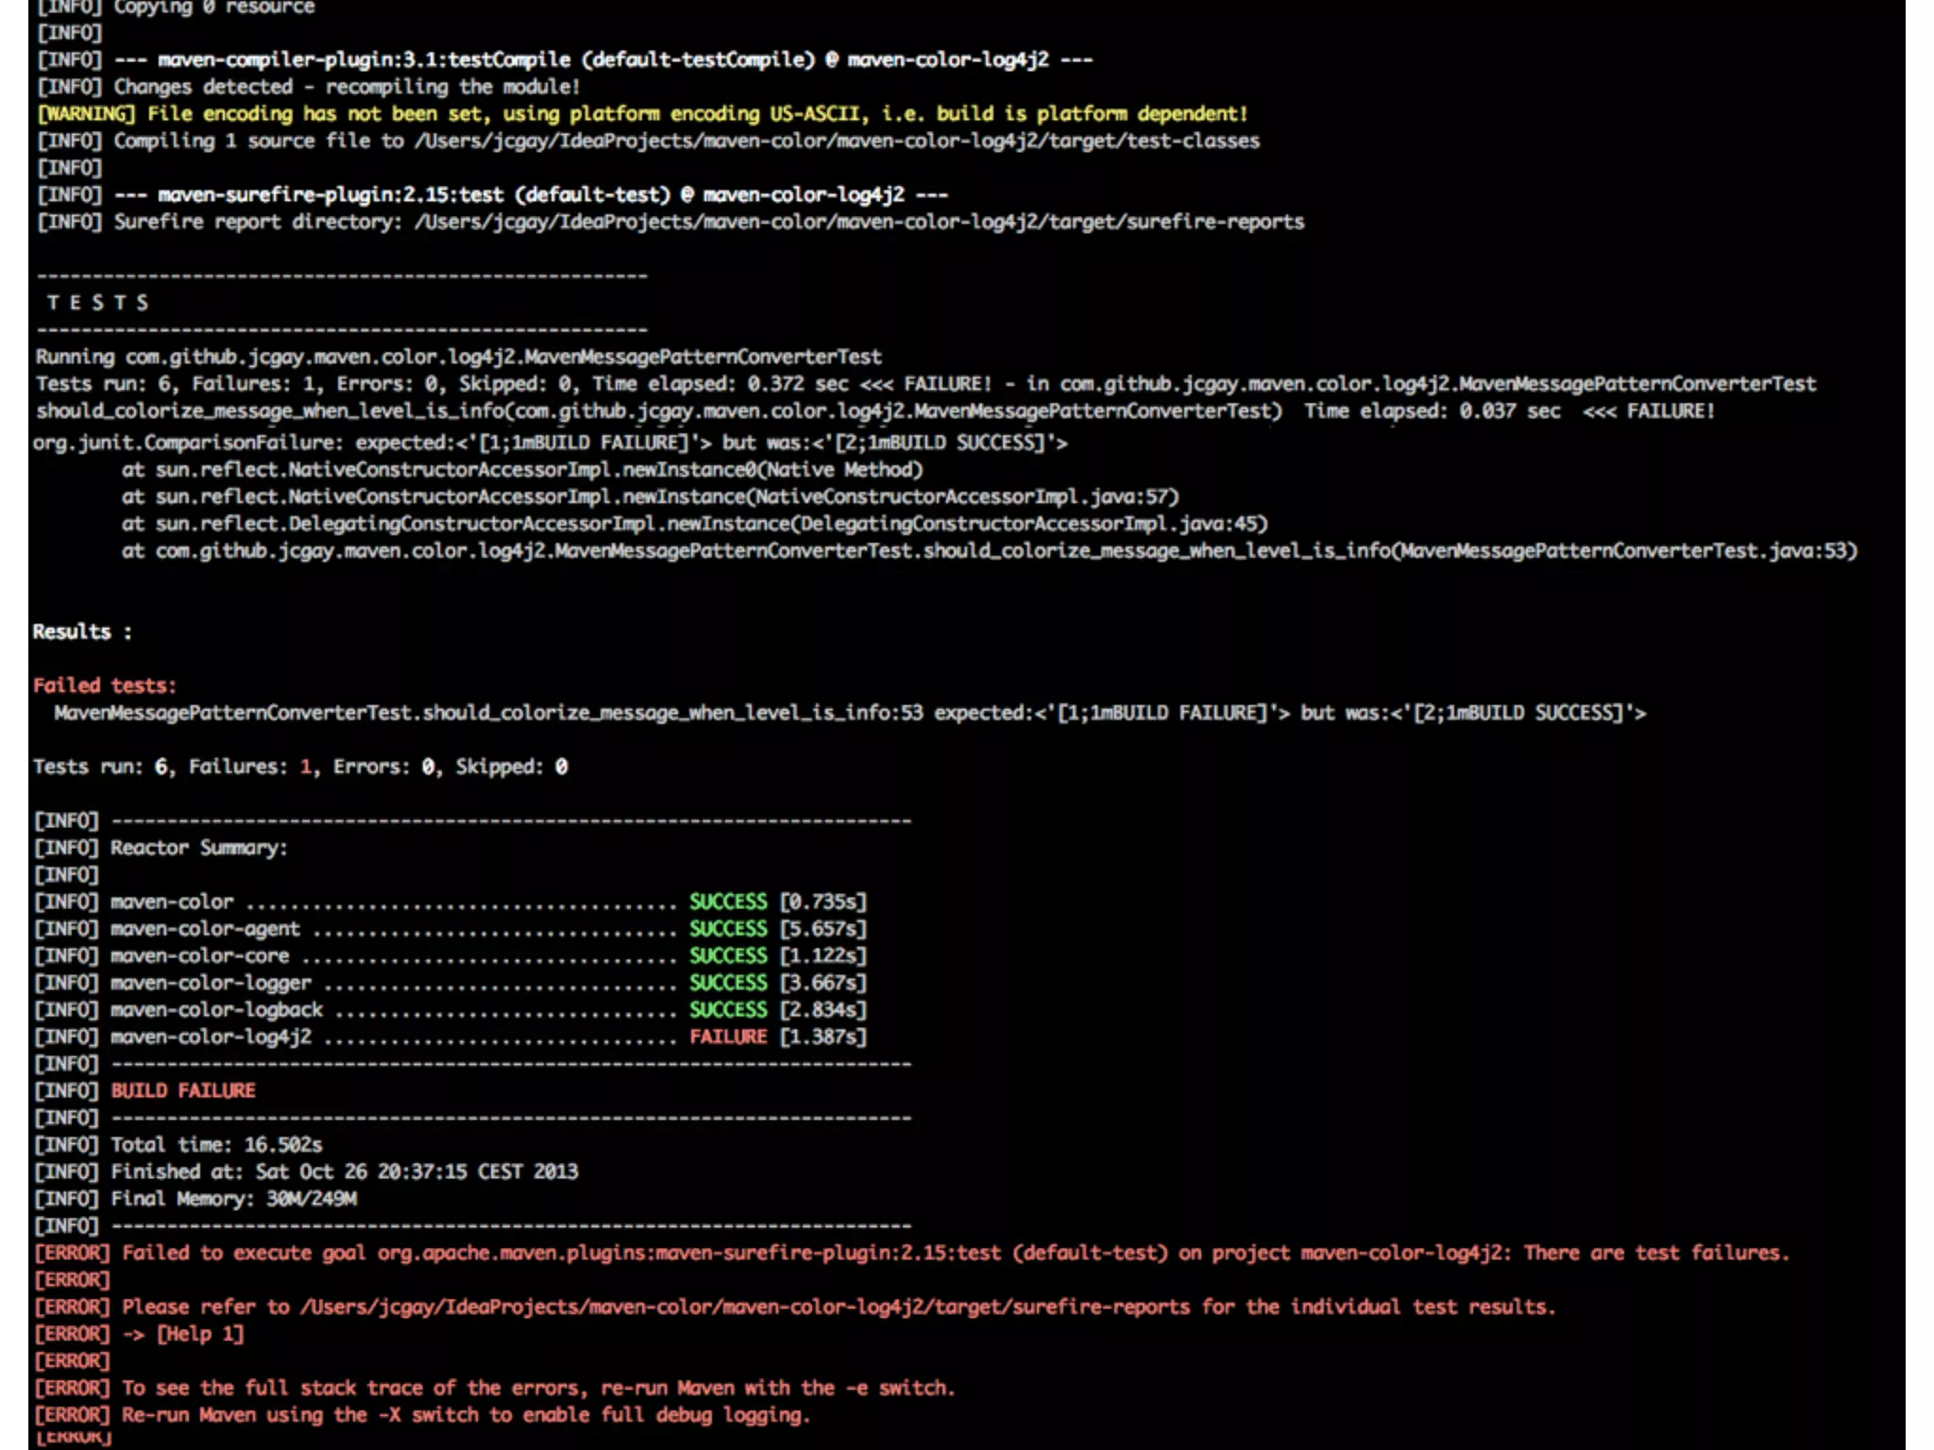Click 'To see the full stack trace' line
This screenshot has width=1934, height=1450.
click(496, 1388)
